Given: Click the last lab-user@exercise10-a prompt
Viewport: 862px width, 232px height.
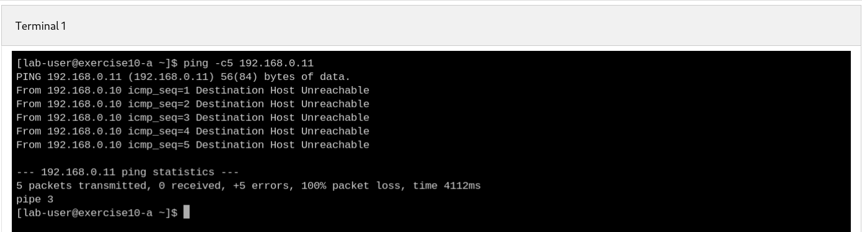Looking at the screenshot, I should click(x=98, y=213).
